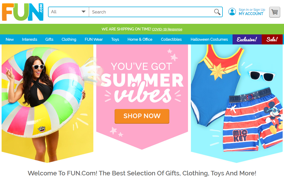
Task: Type in the Search field
Action: point(151,12)
